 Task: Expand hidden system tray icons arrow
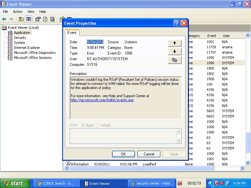click(x=211, y=183)
